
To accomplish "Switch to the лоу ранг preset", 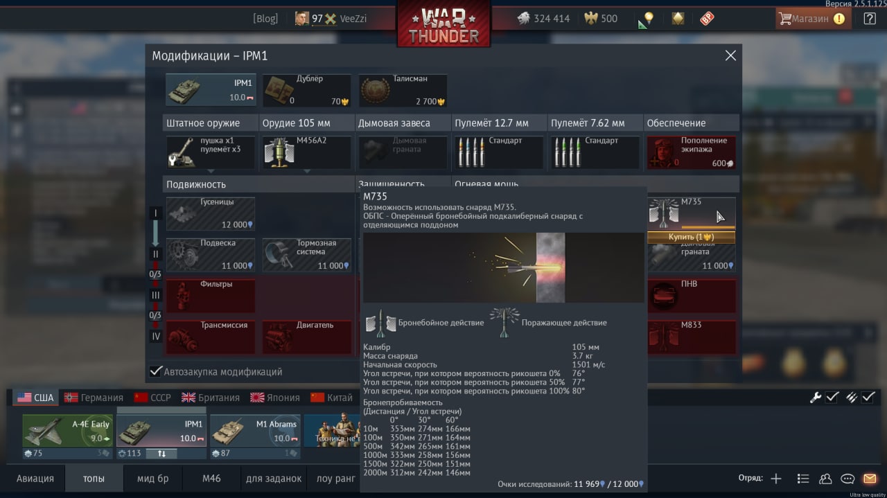I will tap(334, 479).
